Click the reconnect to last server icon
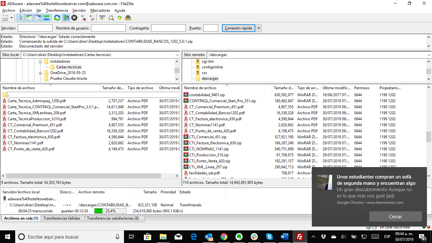432x243 pixels. [x=92, y=18]
